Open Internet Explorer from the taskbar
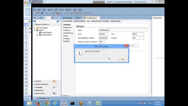 point(56,103)
